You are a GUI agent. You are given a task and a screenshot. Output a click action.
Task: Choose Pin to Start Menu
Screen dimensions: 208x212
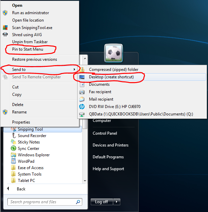click(28, 49)
